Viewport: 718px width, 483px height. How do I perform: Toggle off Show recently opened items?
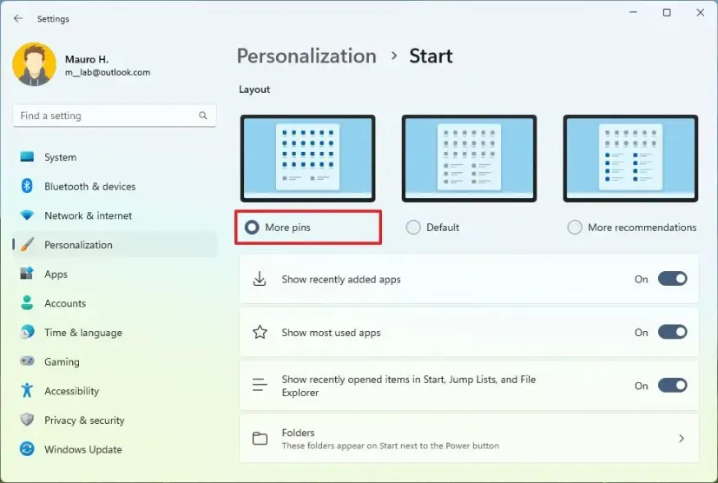[x=672, y=386]
